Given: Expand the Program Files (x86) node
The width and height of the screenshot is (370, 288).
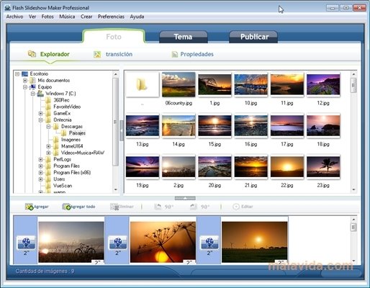Looking at the screenshot, I should tap(40, 173).
